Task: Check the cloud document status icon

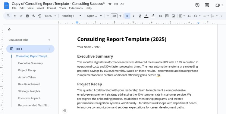Action: point(122,4)
